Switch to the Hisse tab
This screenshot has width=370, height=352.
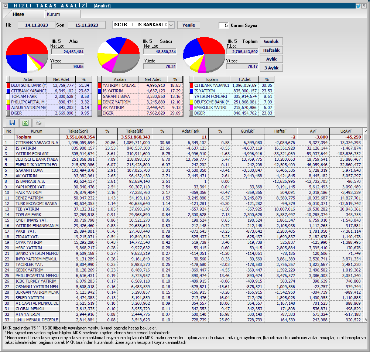click(x=18, y=14)
